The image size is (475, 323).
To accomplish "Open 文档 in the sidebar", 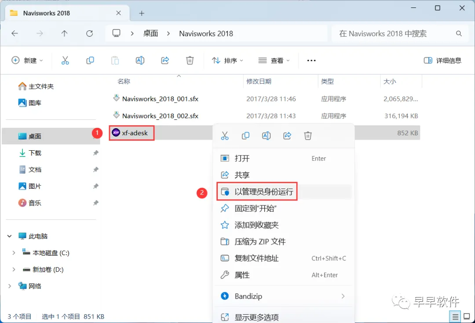I will pos(51,169).
